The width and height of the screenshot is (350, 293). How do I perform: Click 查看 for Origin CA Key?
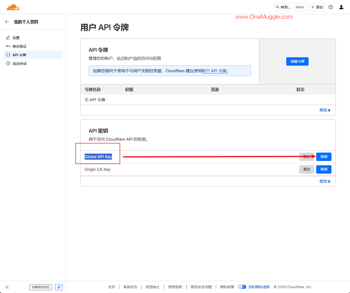[324, 169]
